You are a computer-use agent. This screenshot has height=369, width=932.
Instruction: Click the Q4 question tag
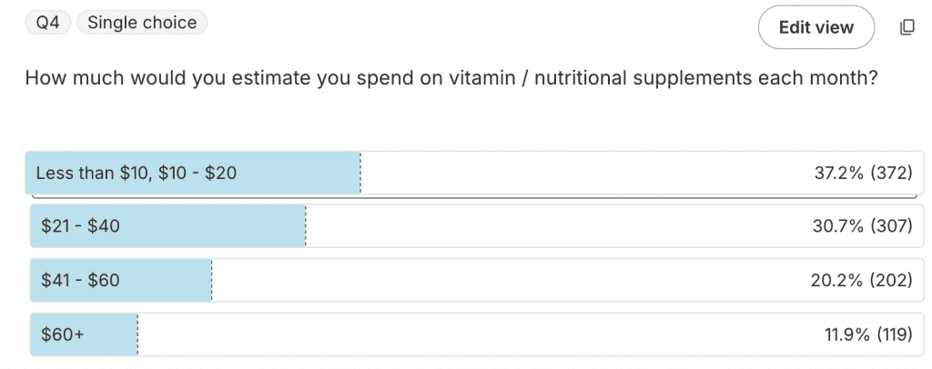(x=47, y=23)
